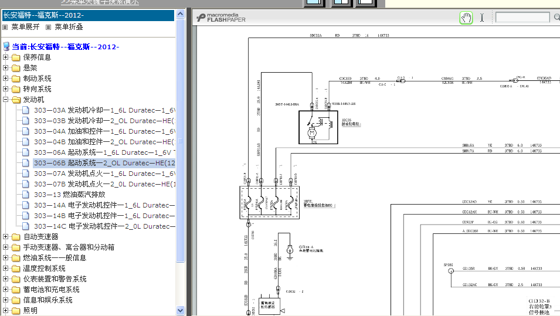Expand the 悬架 tree node

pyautogui.click(x=5, y=68)
